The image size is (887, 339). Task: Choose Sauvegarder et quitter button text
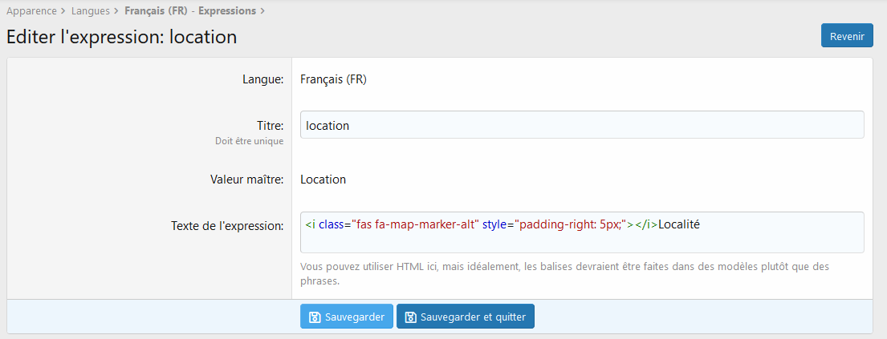click(474, 317)
